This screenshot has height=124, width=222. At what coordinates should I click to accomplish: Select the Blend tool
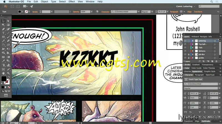tap(8, 61)
